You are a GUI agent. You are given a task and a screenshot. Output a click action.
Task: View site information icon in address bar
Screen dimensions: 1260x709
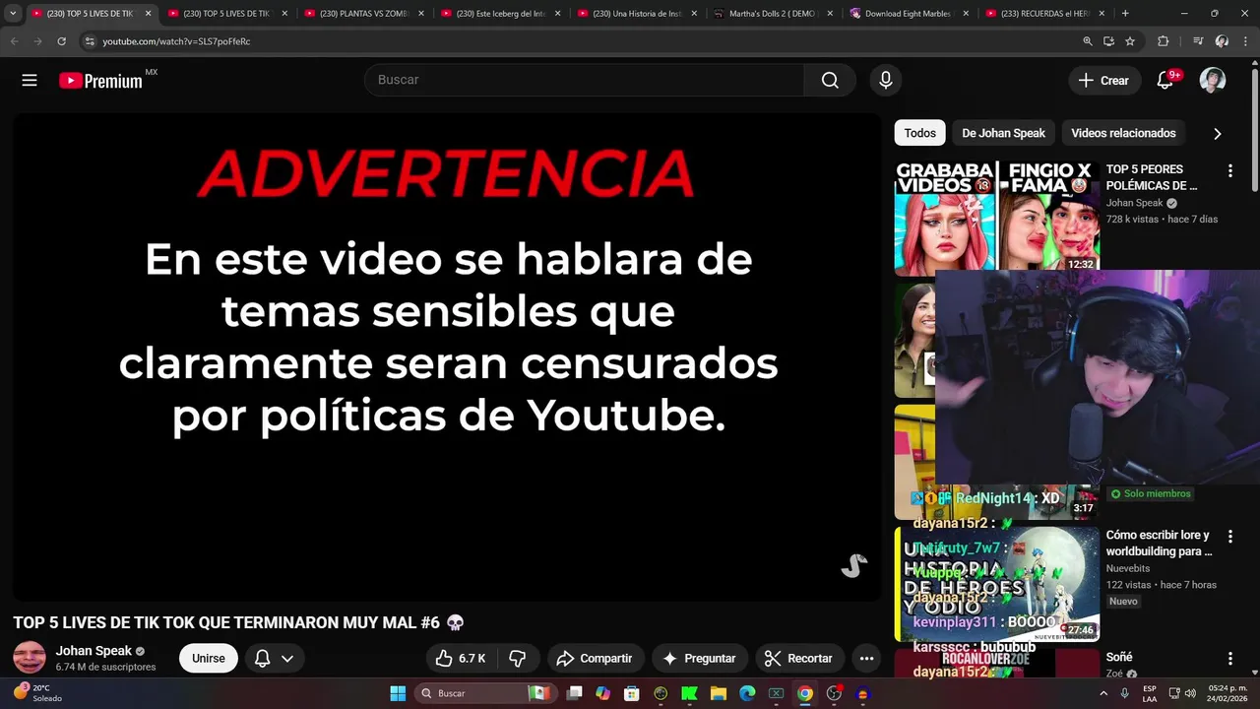tap(89, 41)
